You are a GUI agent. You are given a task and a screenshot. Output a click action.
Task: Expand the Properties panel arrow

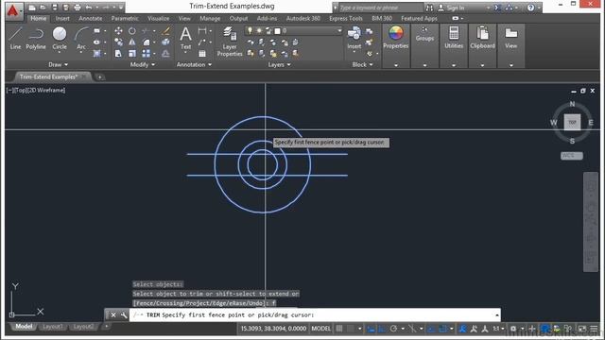(395, 65)
